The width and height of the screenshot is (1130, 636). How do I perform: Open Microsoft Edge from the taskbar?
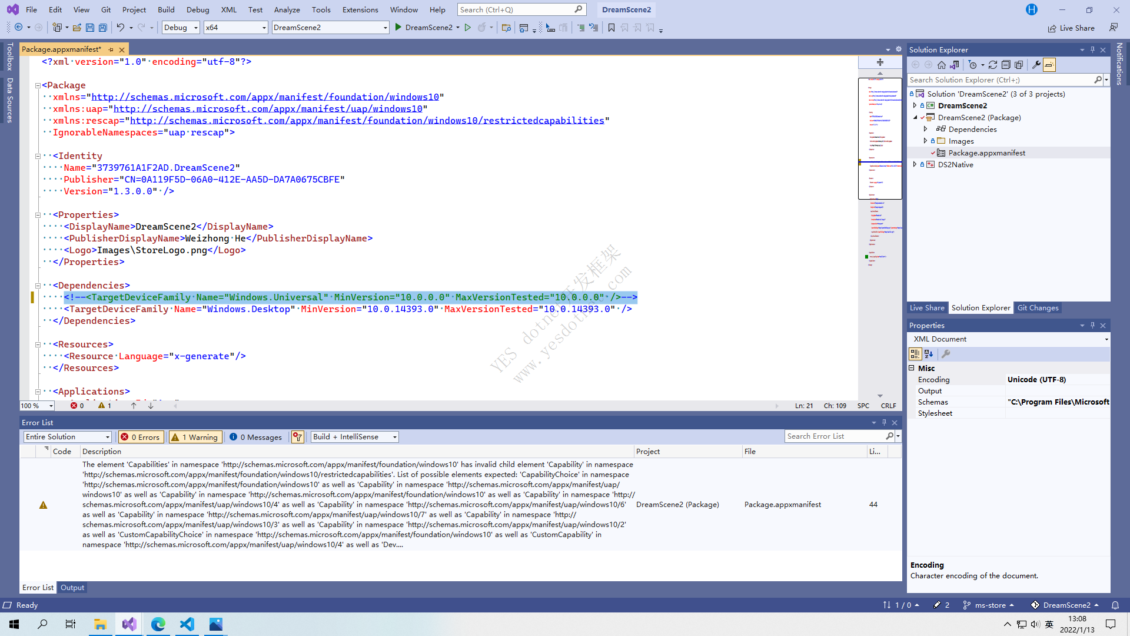pos(158,624)
